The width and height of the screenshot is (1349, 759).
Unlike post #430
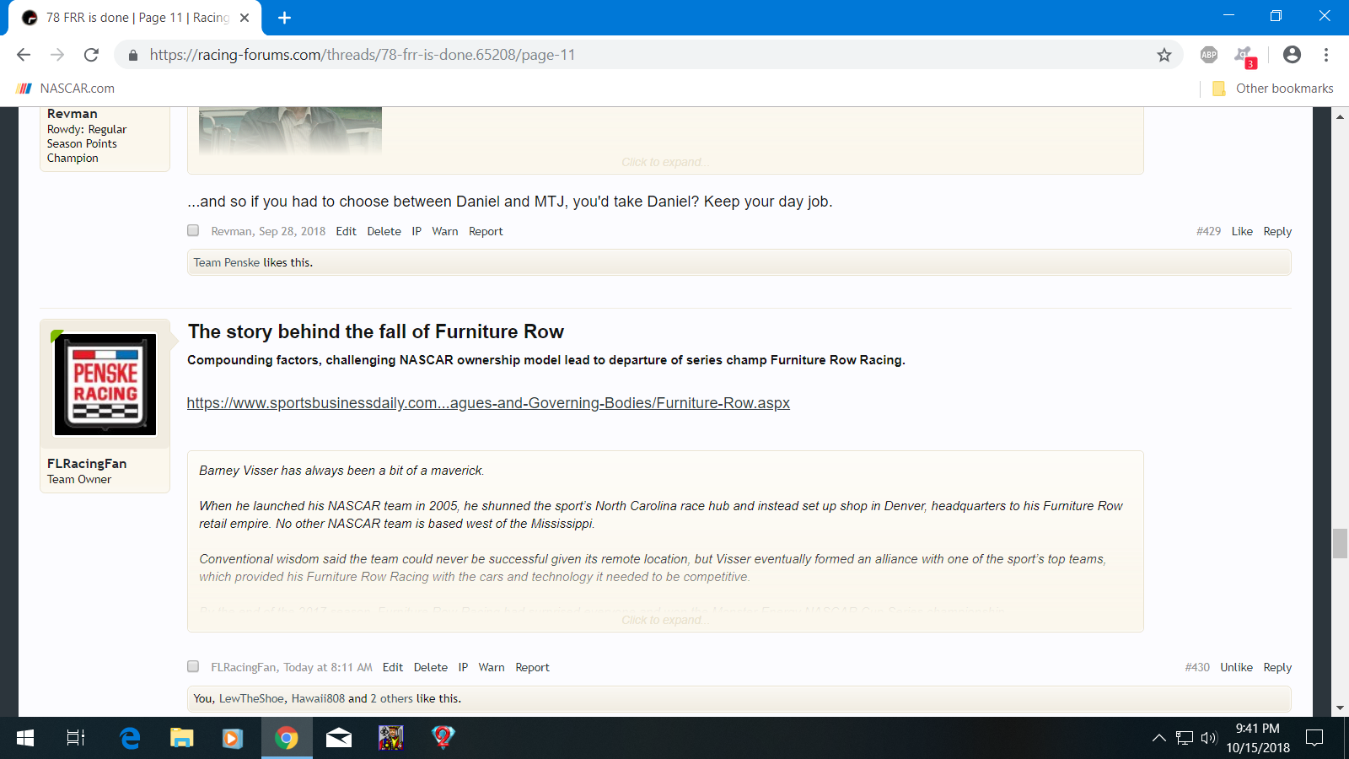coord(1236,667)
